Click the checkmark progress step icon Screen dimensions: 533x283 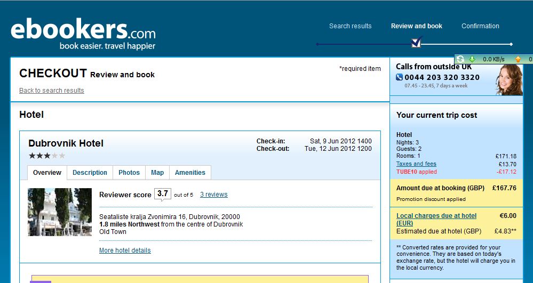(417, 42)
